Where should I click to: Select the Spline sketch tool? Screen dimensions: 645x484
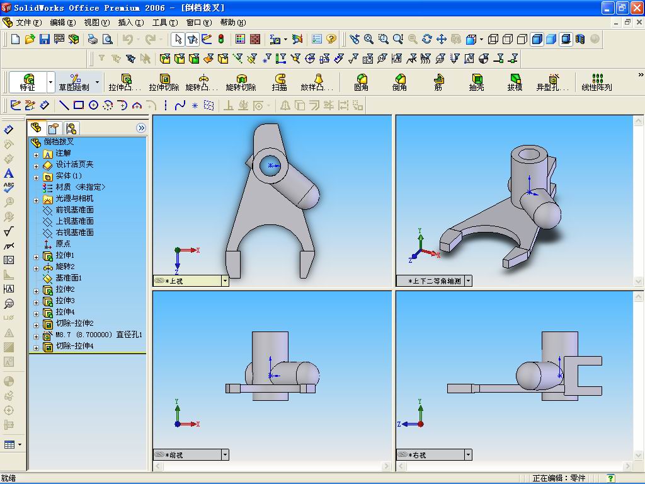pos(180,105)
